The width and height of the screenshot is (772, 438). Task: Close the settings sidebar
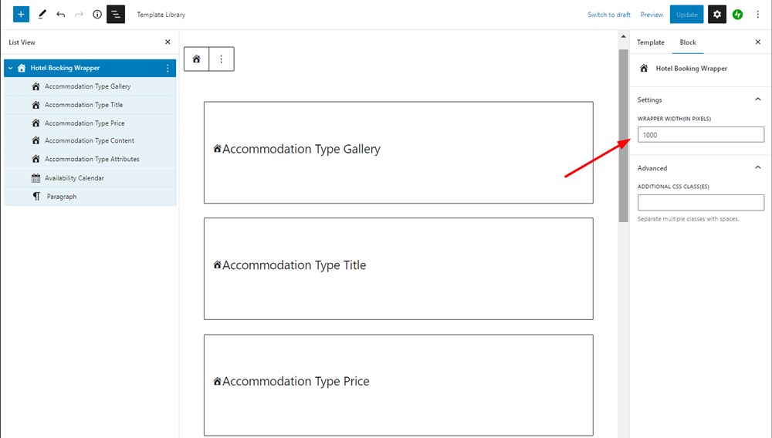click(758, 42)
